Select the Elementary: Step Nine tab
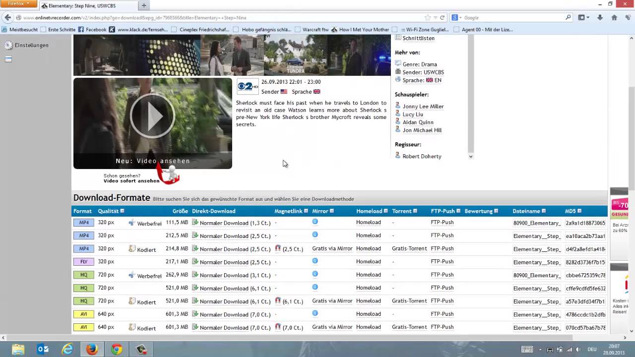 87,5
